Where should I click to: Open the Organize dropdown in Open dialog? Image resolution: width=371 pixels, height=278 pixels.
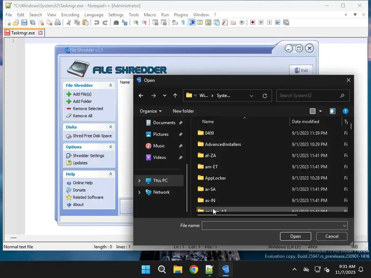[151, 111]
